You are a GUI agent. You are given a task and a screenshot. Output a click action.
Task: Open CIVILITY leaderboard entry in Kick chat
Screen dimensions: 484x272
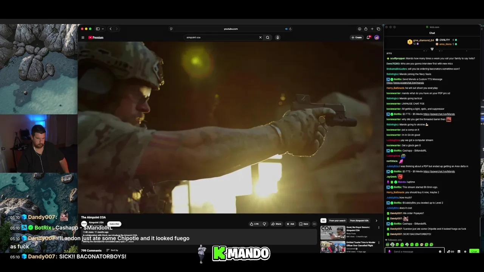tap(447, 40)
